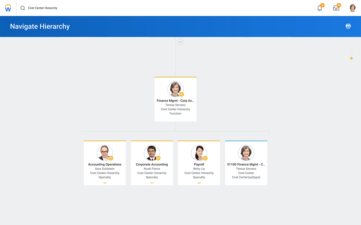Click Noah Pierce's profile photo

pos(151,152)
